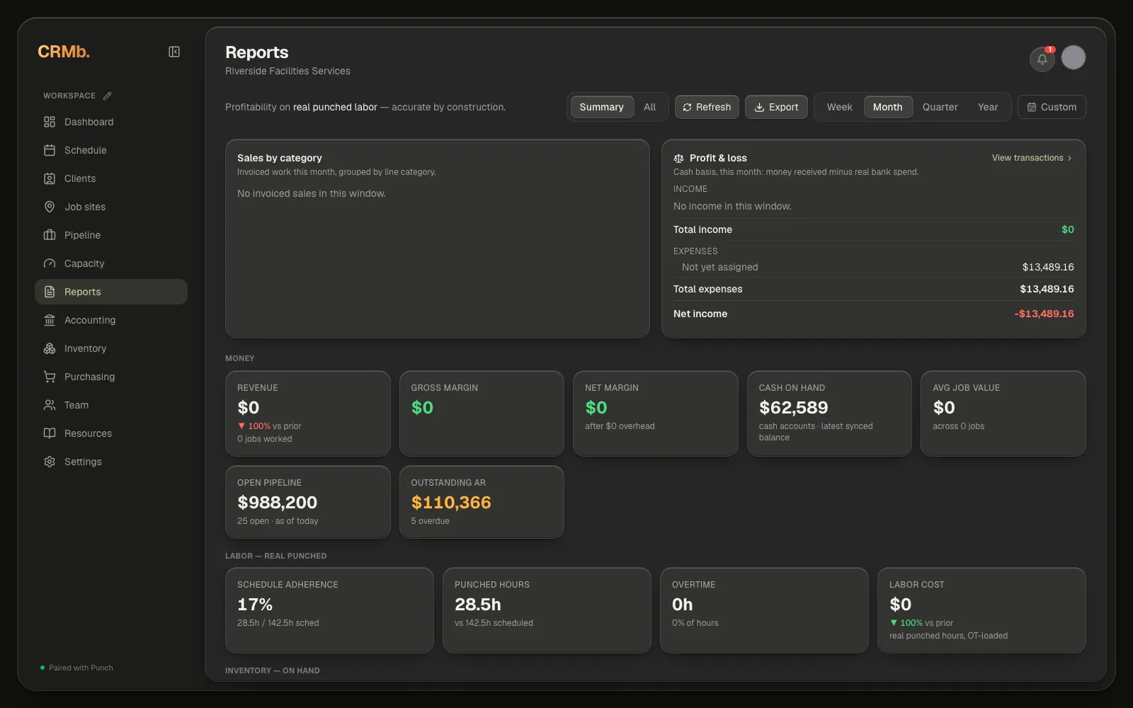Navigate to Job sites

tap(111, 207)
